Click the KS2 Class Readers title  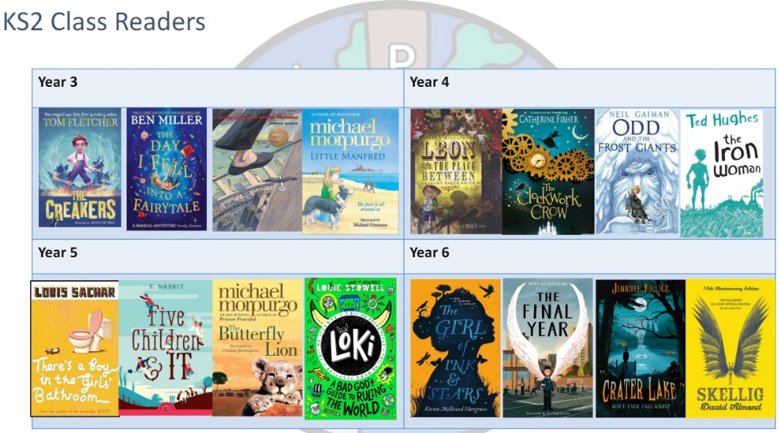(104, 22)
